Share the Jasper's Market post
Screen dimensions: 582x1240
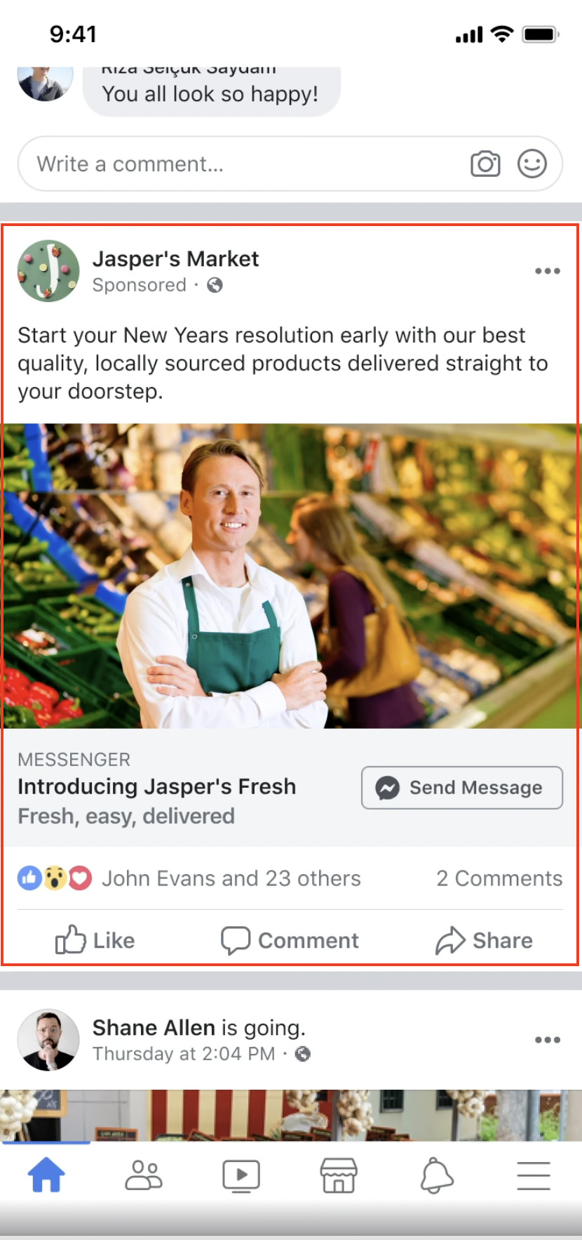tap(484, 940)
